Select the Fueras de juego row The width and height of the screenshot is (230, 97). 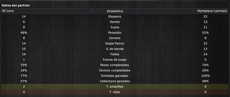[115, 60]
